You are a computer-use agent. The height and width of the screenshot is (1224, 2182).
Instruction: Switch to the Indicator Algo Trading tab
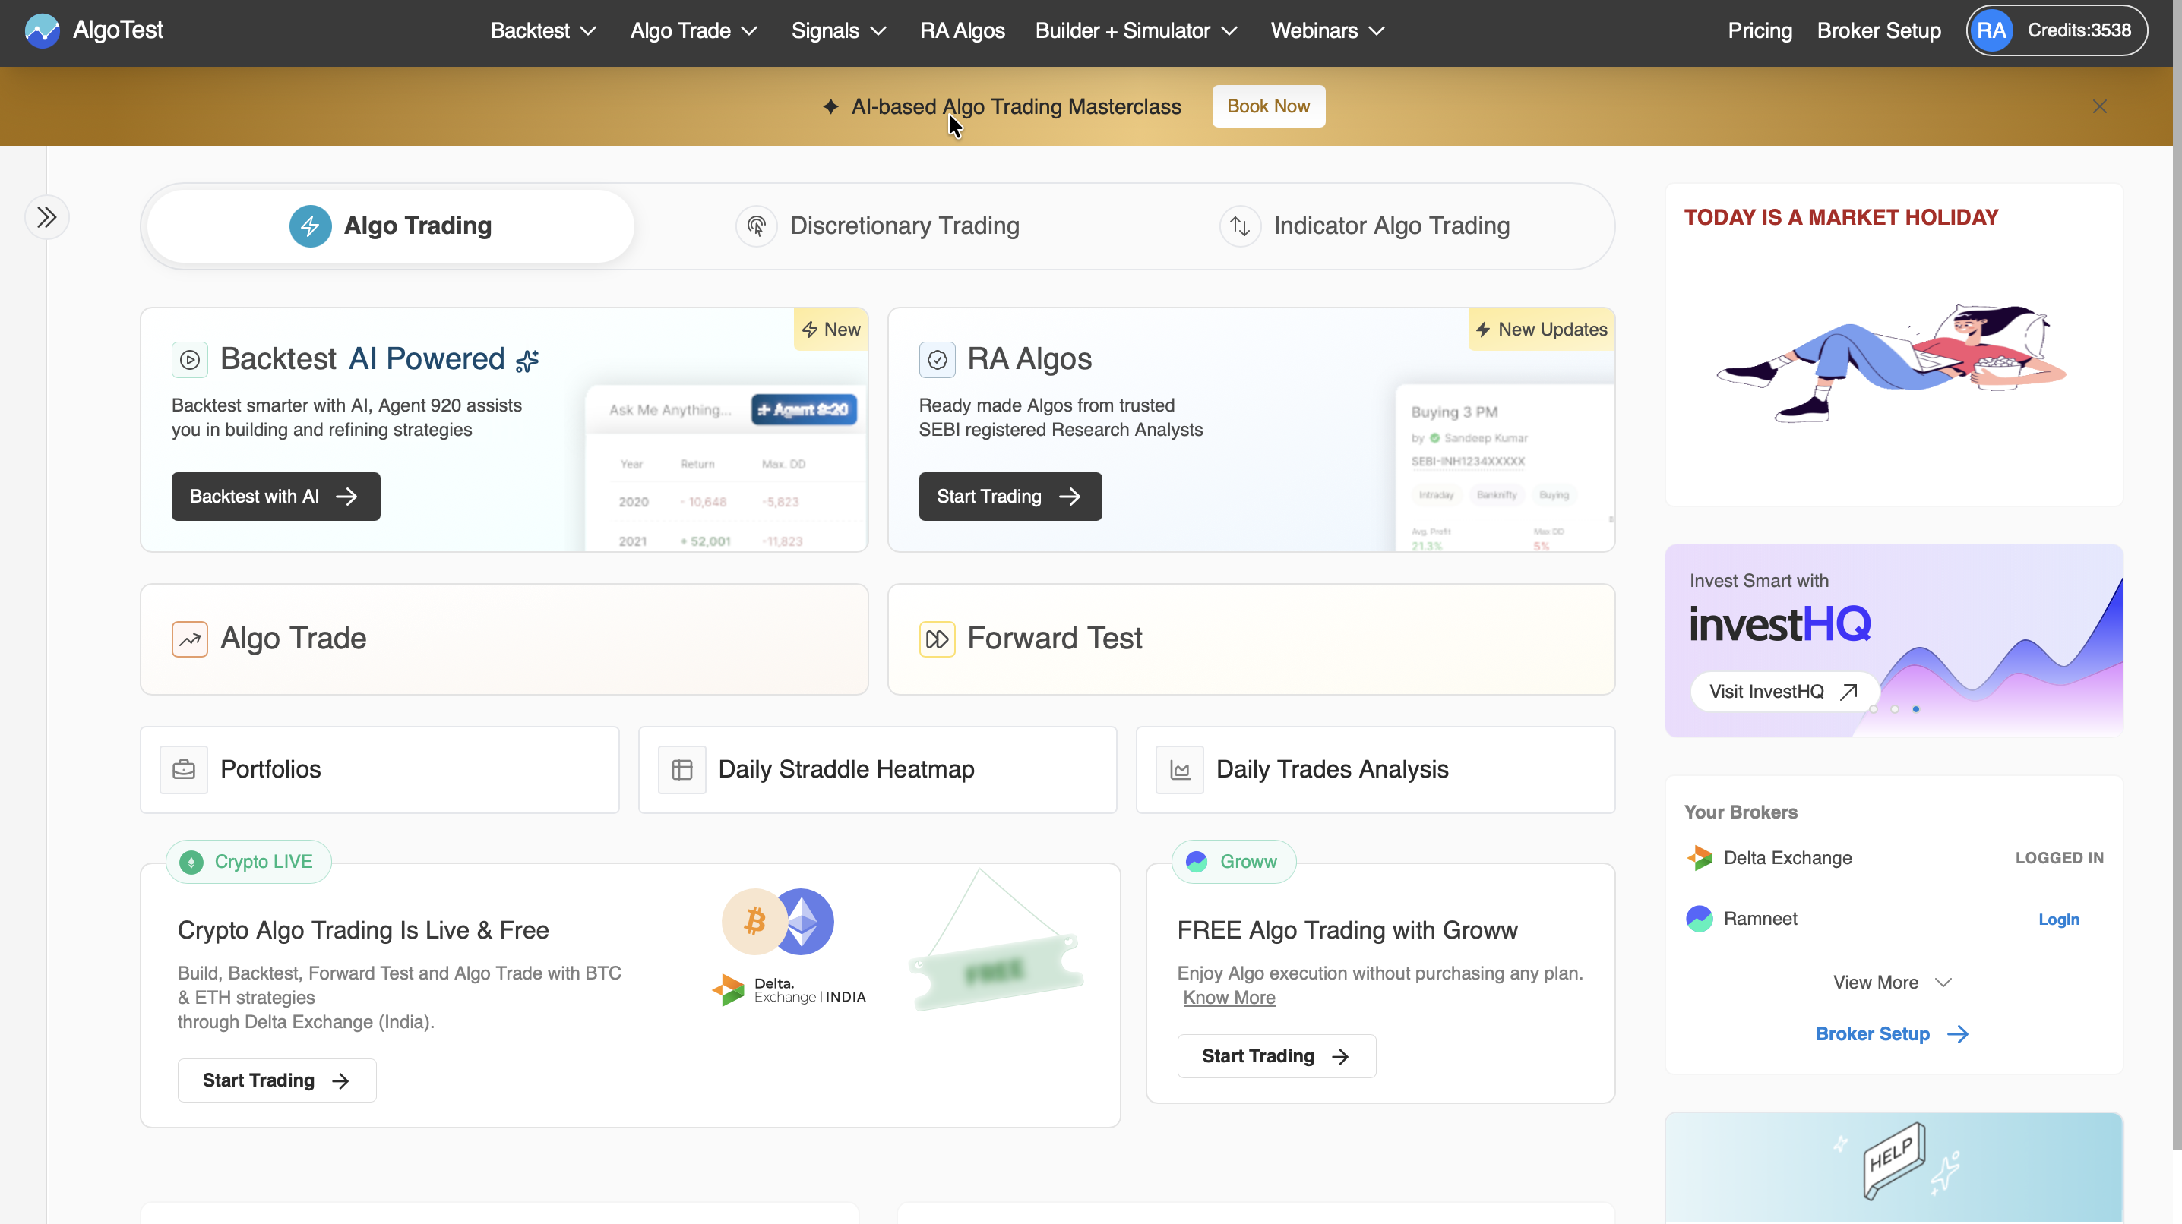1365,226
